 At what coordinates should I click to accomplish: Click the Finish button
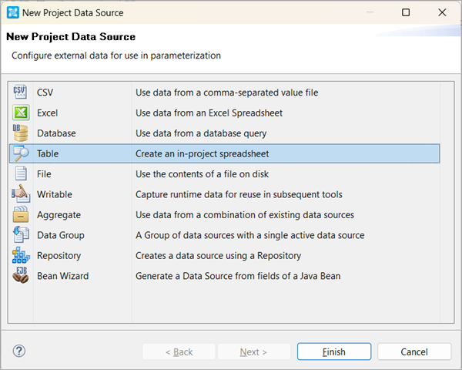tap(334, 351)
